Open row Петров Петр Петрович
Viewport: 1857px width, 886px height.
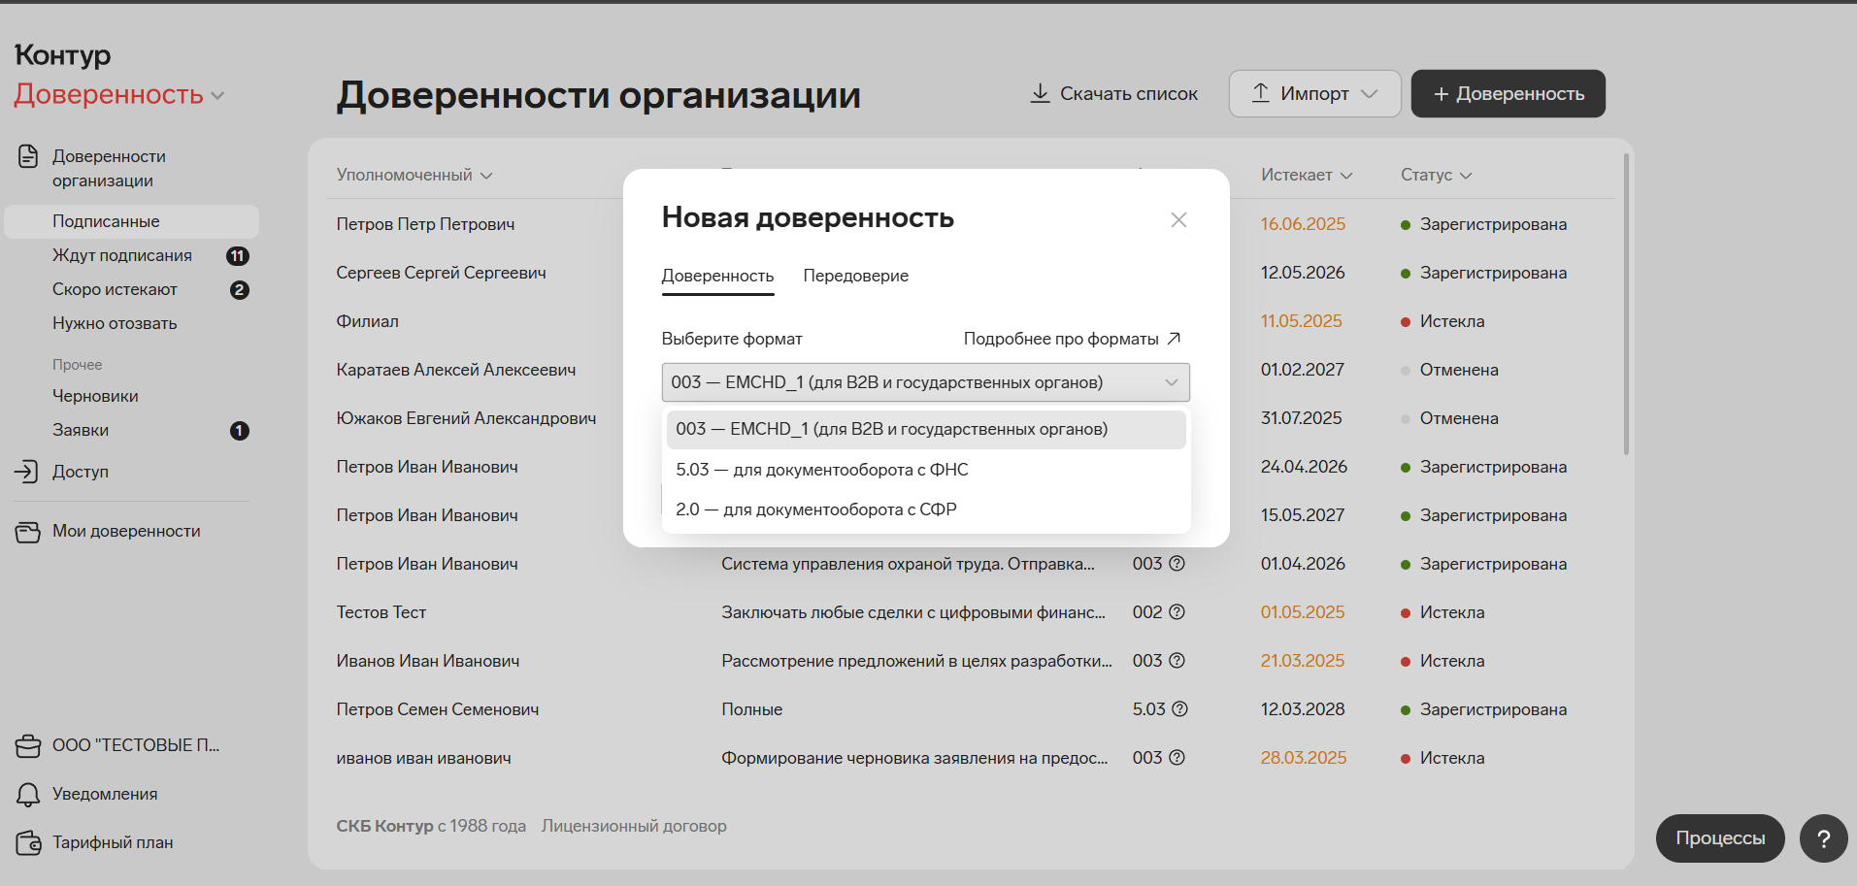[x=425, y=224]
